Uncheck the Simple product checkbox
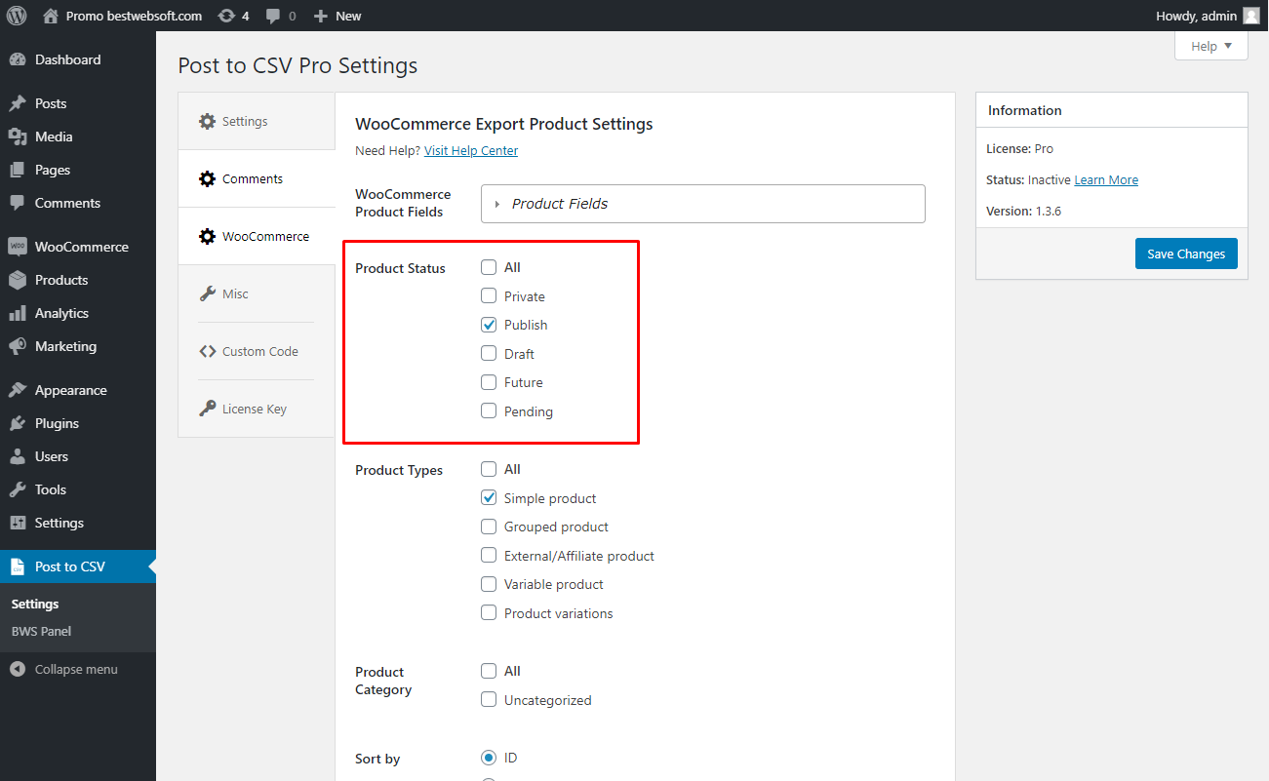 (489, 498)
